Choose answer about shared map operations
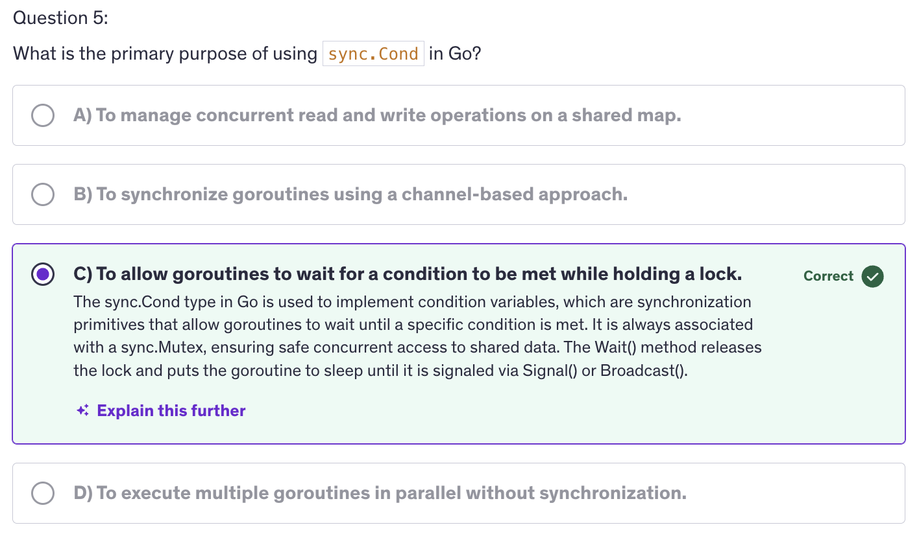This screenshot has height=547, width=919. (377, 115)
